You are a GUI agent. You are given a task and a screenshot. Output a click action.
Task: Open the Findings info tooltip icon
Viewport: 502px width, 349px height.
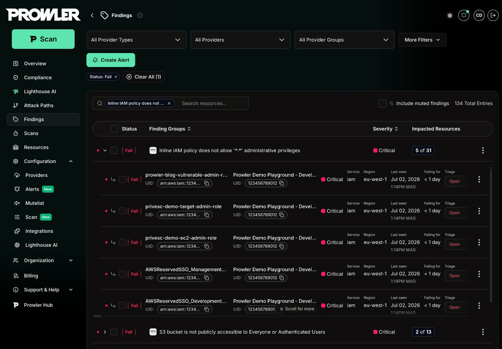pos(140,15)
